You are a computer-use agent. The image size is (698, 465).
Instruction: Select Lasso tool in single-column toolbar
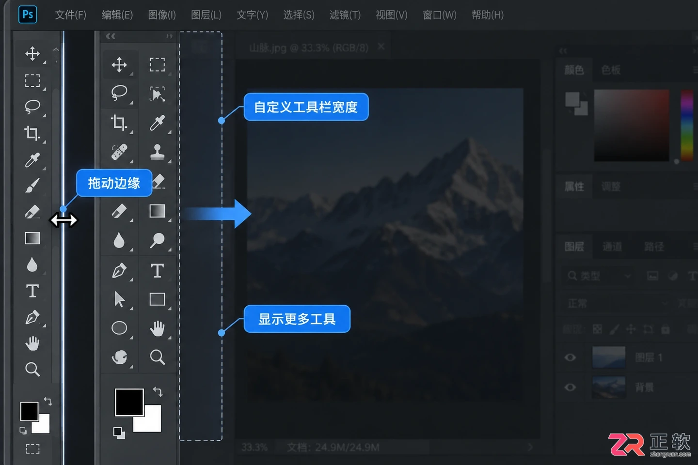[x=32, y=107]
